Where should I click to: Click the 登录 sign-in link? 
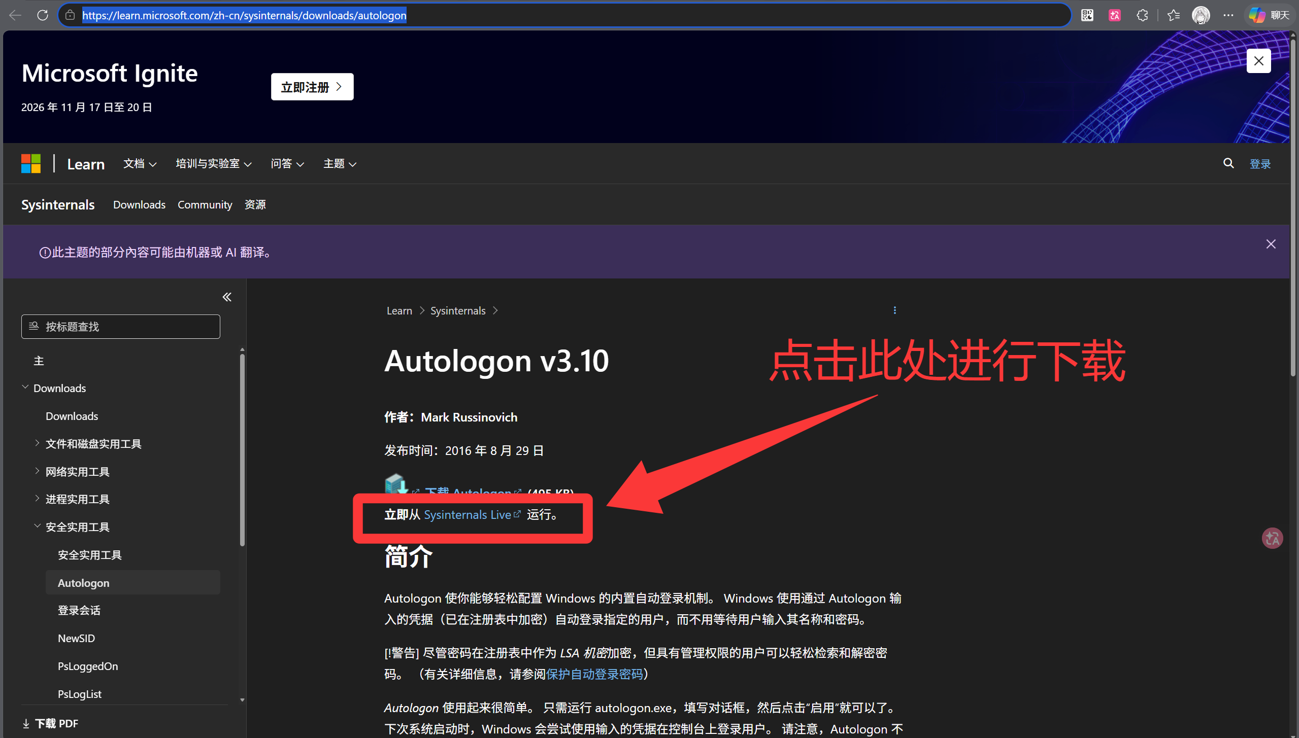(x=1260, y=164)
